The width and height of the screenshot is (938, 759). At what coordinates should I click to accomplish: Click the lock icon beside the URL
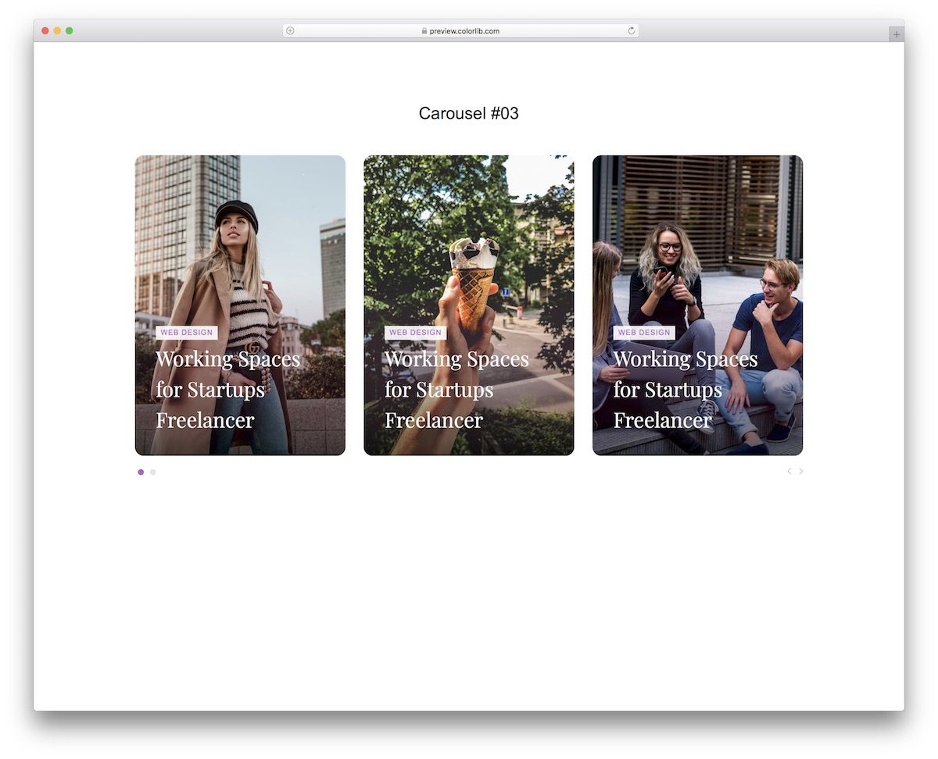point(424,31)
